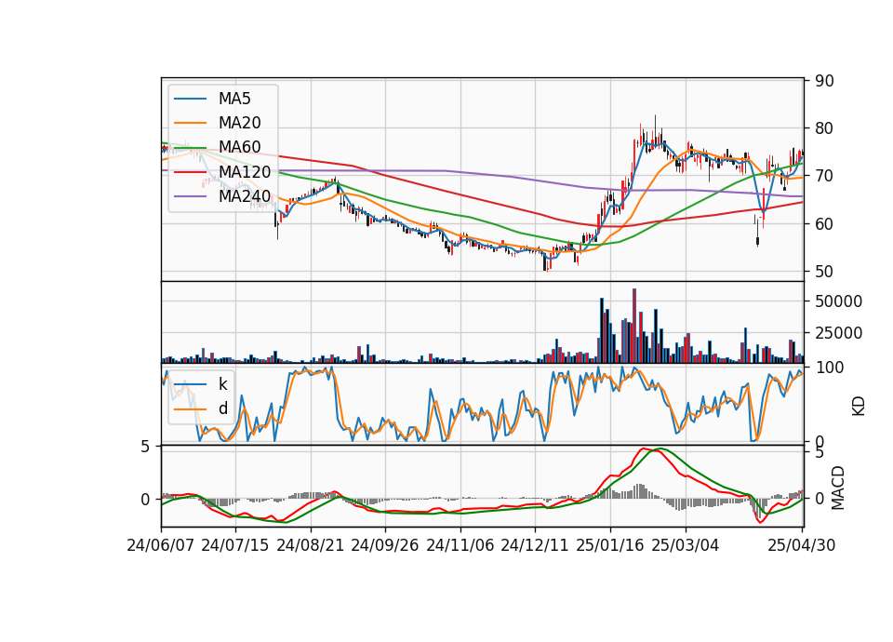Click the 90 price axis tick
The image size is (893, 642).
pyautogui.click(x=824, y=81)
